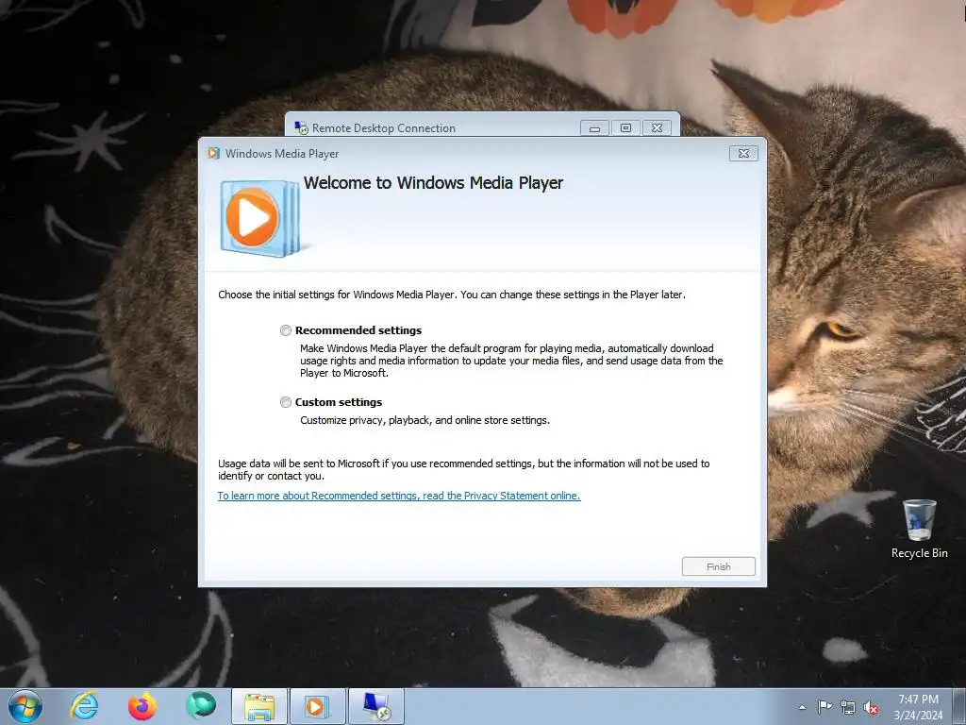The image size is (966, 725).
Task: Click the large Windows Media Player logo
Action: [260, 218]
